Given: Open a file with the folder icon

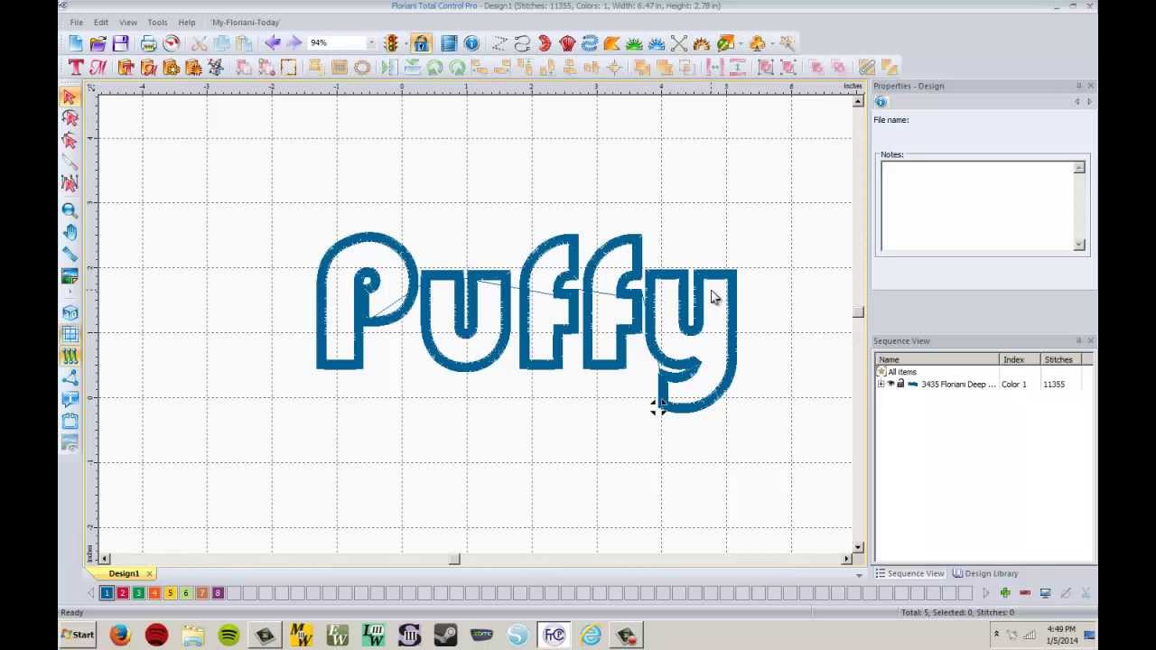Looking at the screenshot, I should tap(98, 43).
